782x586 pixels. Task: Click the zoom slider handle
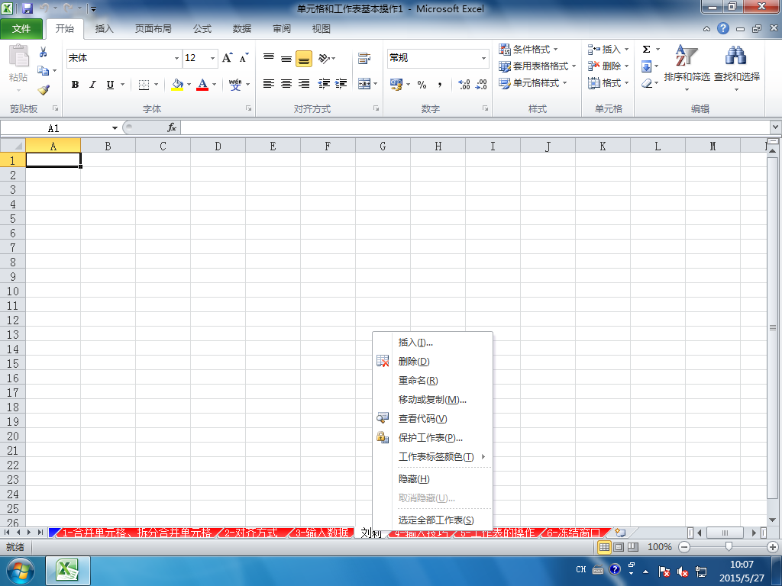(729, 546)
